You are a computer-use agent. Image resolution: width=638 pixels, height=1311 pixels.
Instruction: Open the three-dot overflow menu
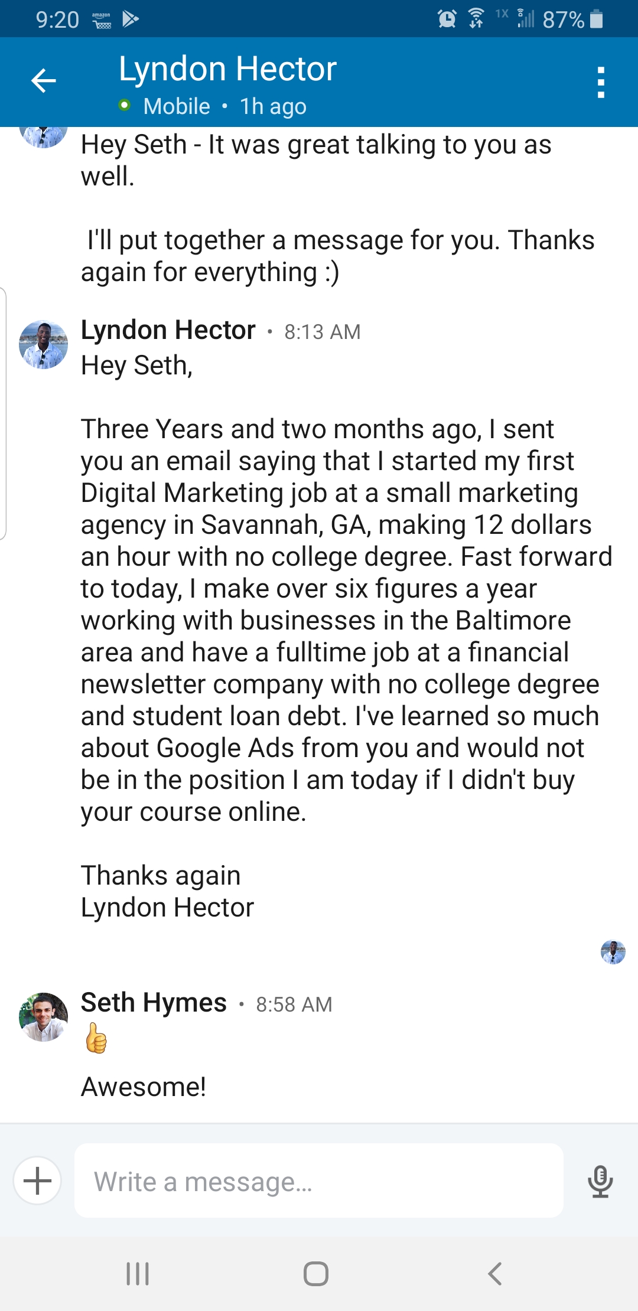tap(601, 82)
